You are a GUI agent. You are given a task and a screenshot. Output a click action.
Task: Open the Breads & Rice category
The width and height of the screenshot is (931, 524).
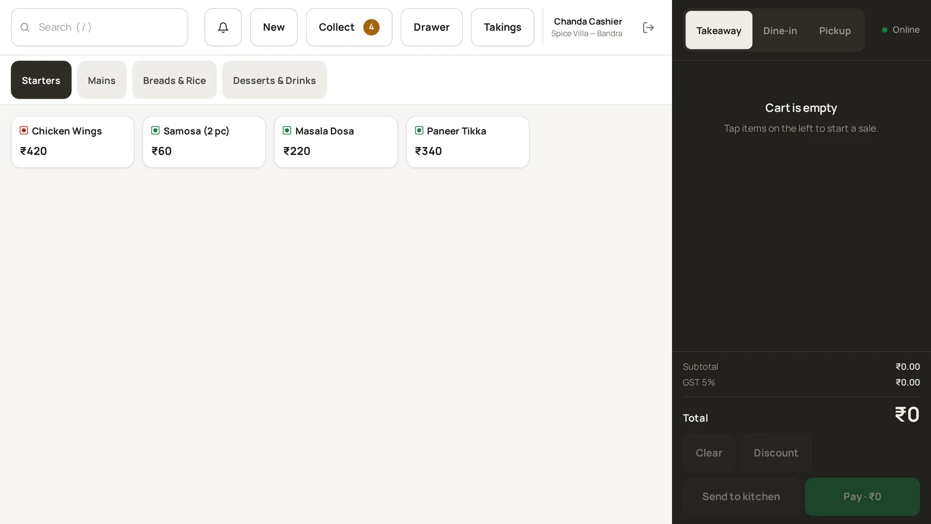[x=174, y=80]
